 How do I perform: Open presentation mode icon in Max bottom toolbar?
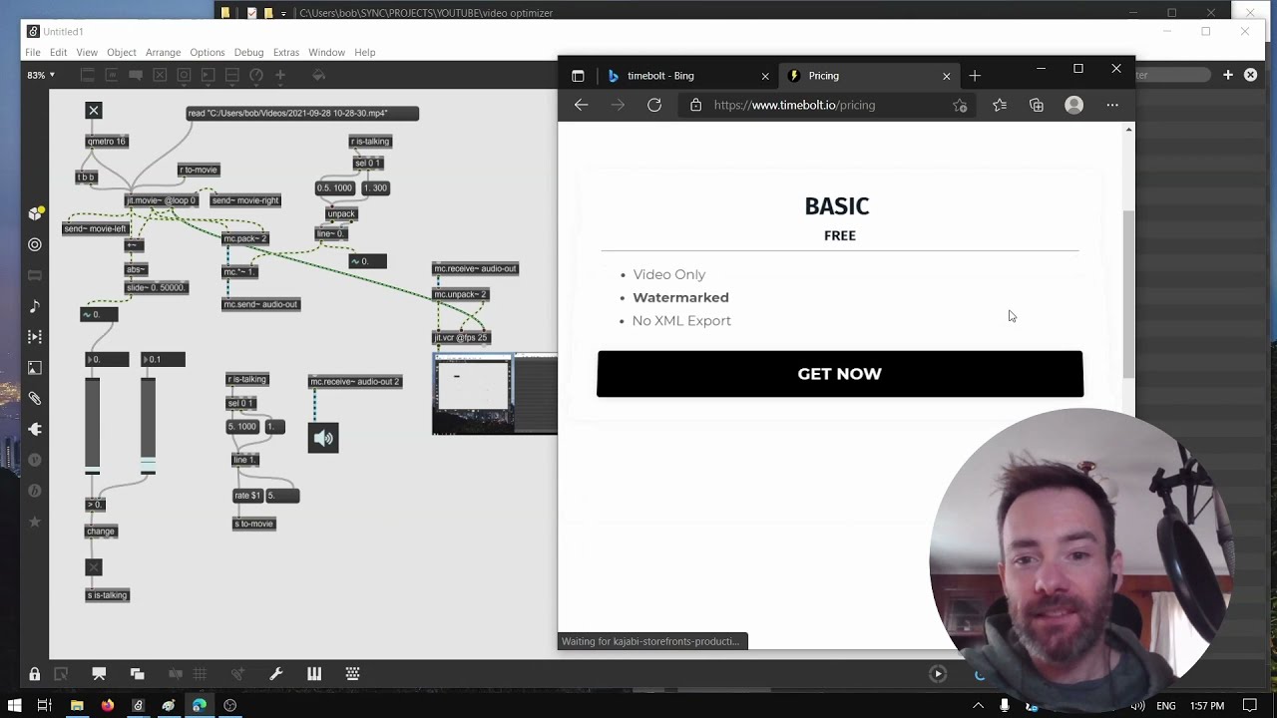(99, 674)
